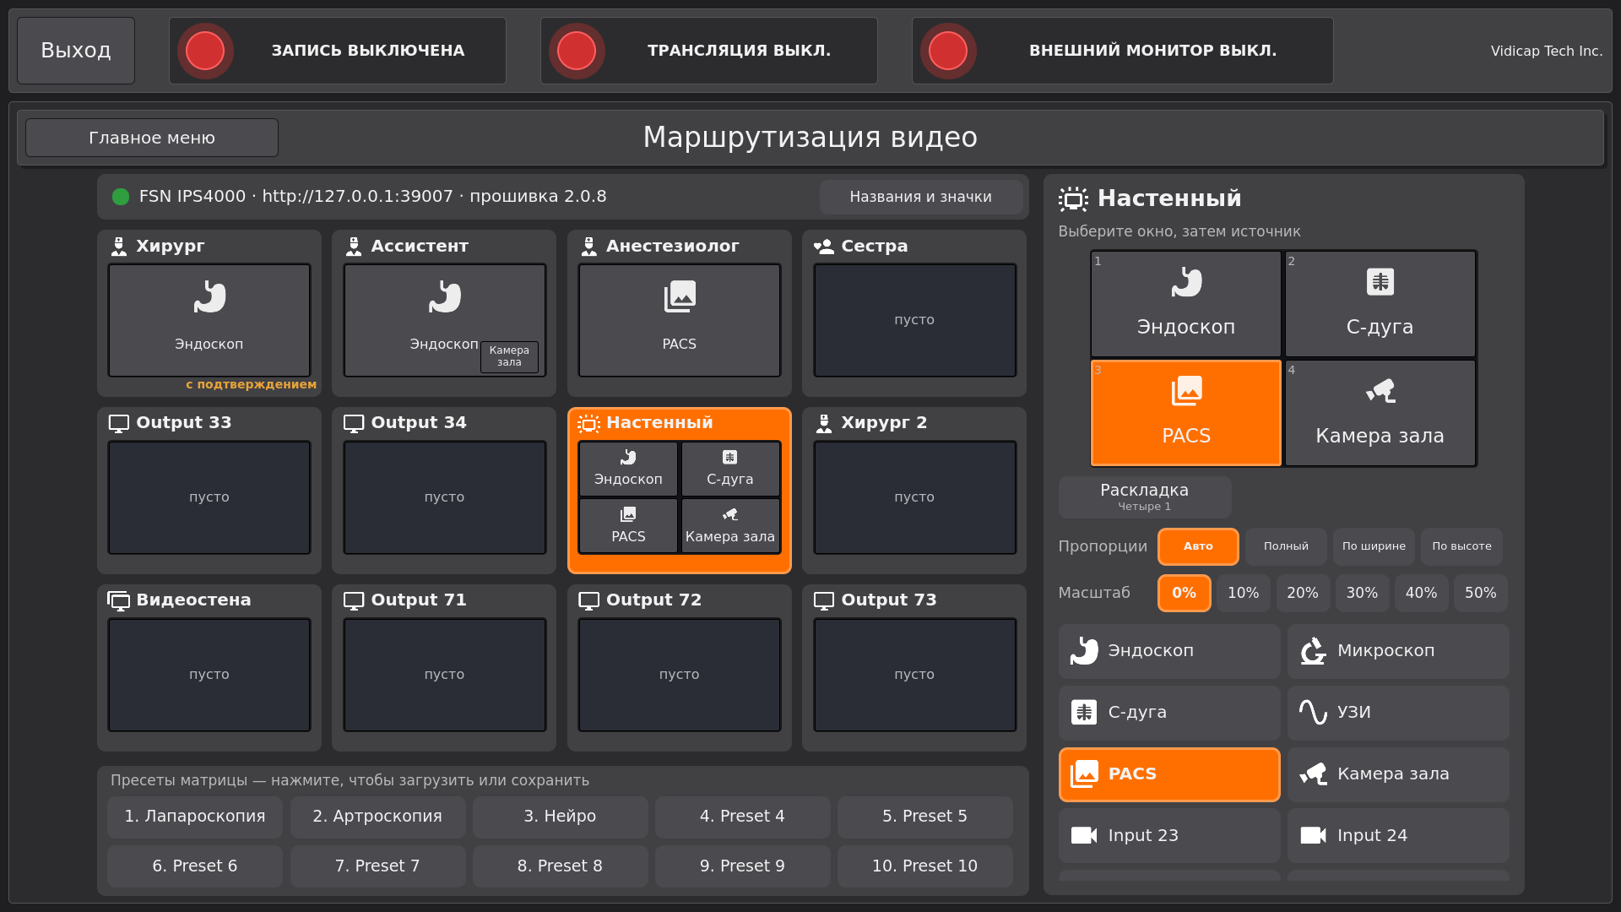Select window 3 PACS in Настенный layout

point(1186,413)
